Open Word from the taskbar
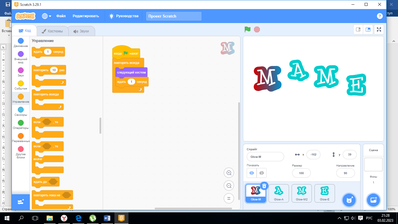Screen dimensions: 398x224 pos(107,218)
